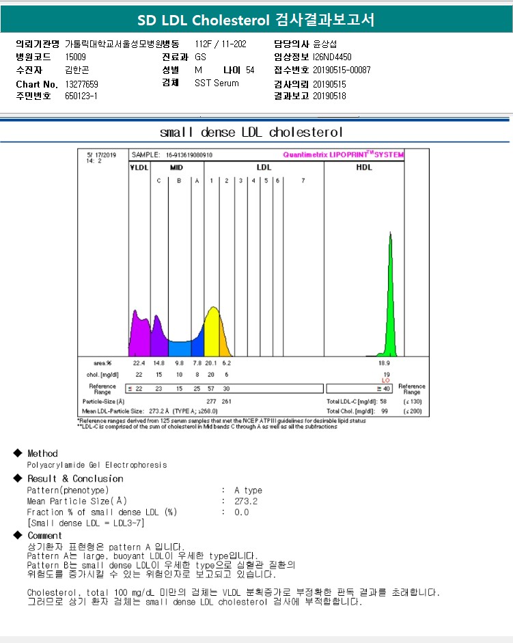
Task: Click the comment line starting 'Cholesterol, total 100 mg/dL'
Action: (x=234, y=592)
